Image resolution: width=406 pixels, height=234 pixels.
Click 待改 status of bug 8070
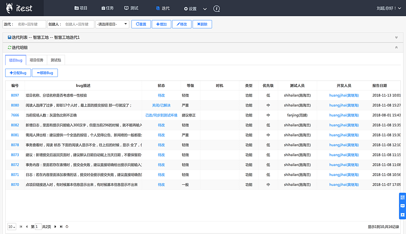(x=161, y=185)
